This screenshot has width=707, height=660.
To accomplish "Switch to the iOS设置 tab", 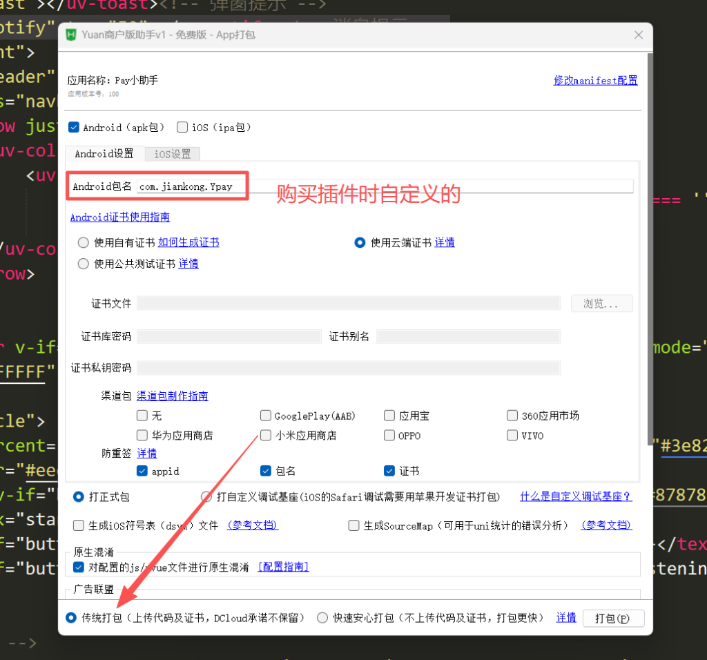I will tap(172, 154).
